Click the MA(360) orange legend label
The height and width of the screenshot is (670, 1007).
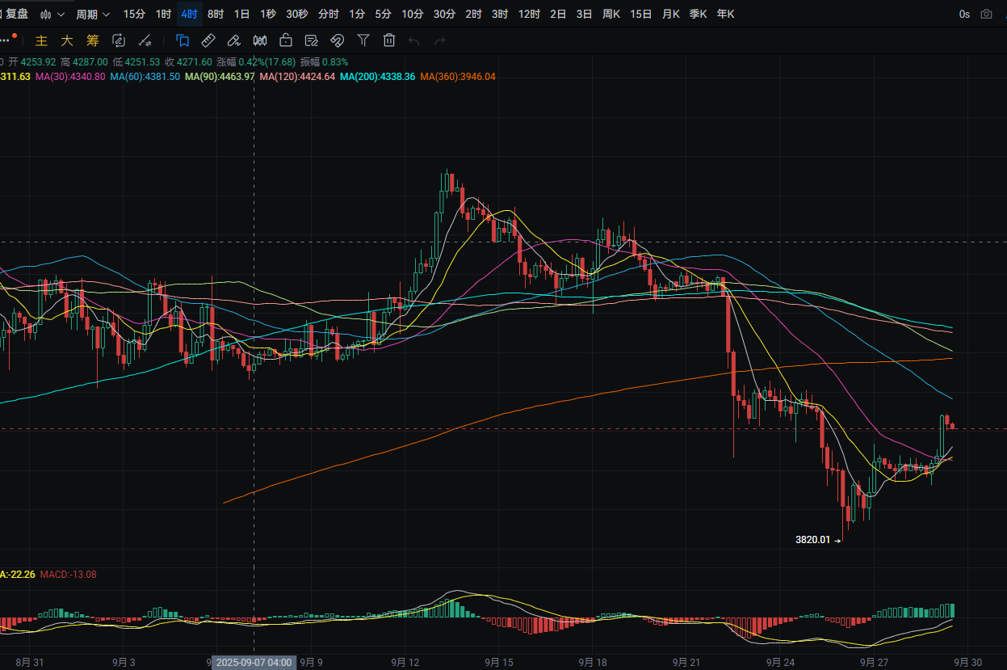coord(459,77)
